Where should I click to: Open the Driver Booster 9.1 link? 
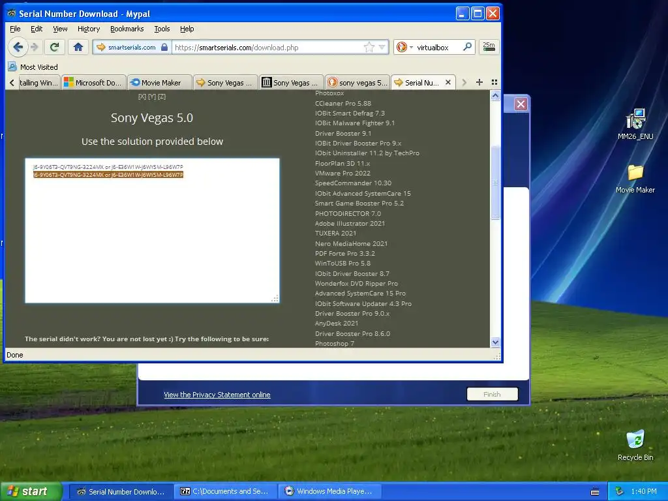343,133
